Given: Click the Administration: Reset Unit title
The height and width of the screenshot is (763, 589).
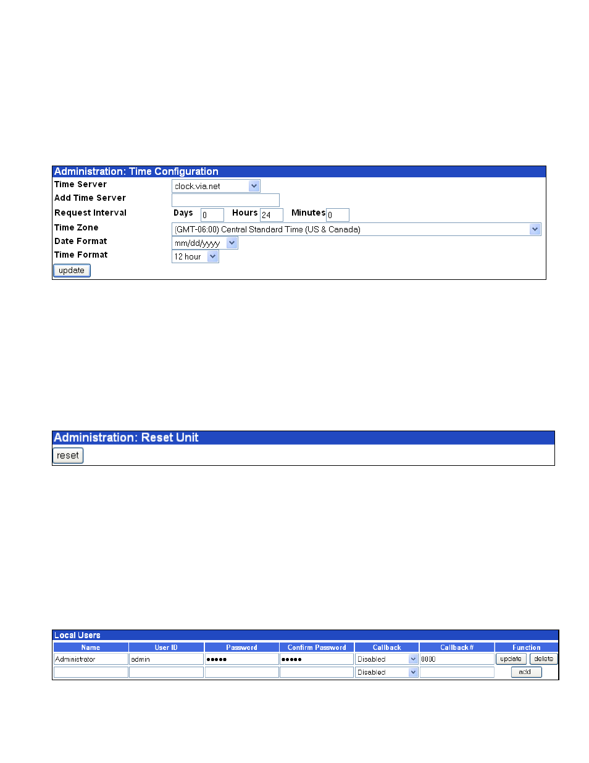Looking at the screenshot, I should 126,437.
